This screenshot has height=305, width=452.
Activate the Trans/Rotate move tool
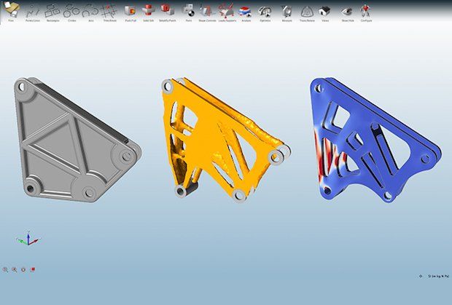click(307, 12)
